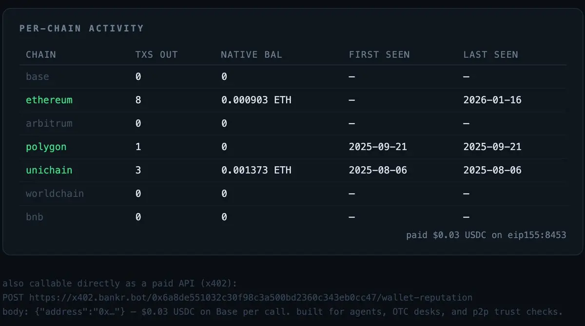
Task: Click the arbitrum chain row label
Action: [49, 123]
